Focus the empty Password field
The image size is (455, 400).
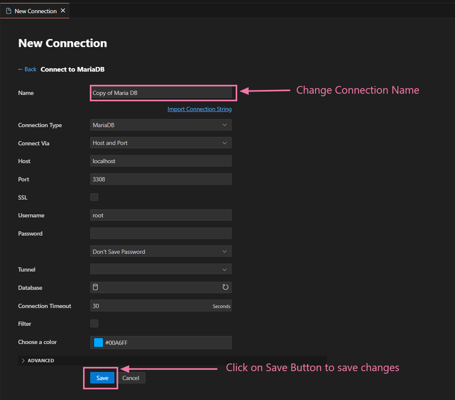point(161,233)
